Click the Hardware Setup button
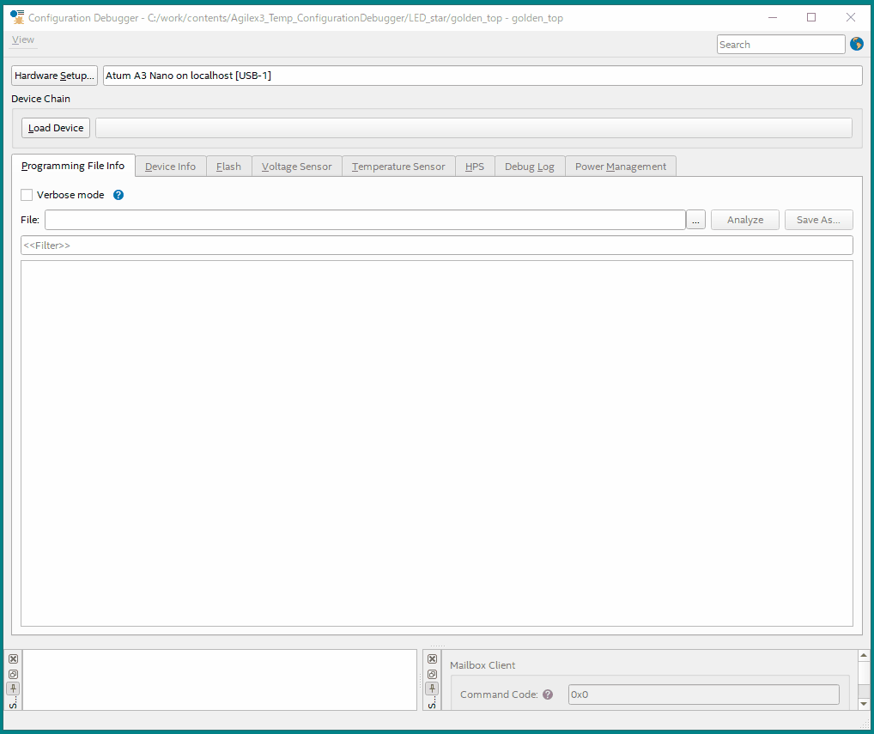Viewport: 874px width, 734px height. click(54, 76)
